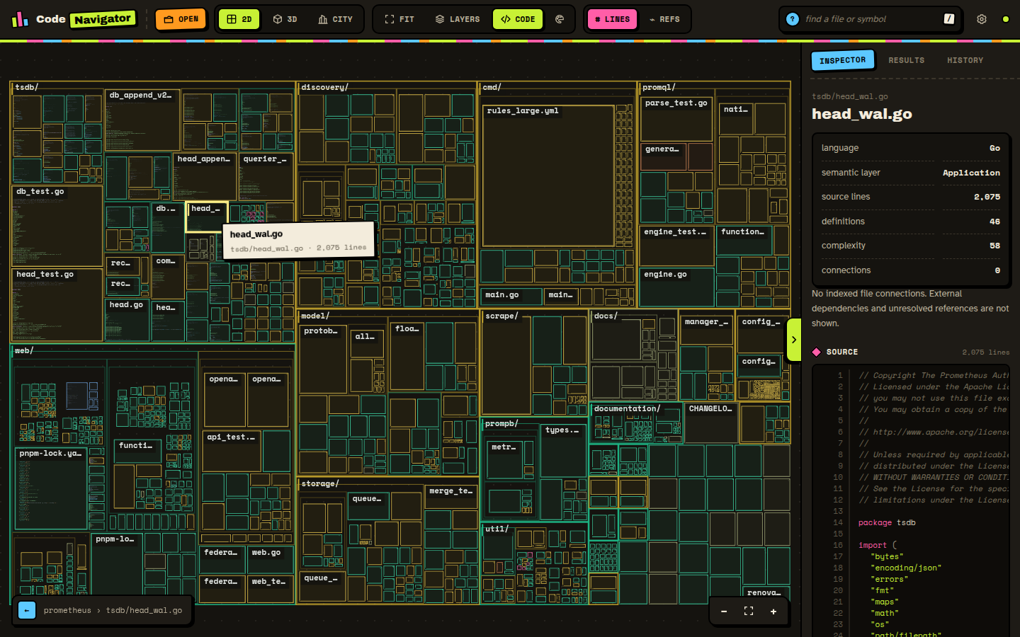
Task: Select the head_test.go block
Action: (x=58, y=305)
